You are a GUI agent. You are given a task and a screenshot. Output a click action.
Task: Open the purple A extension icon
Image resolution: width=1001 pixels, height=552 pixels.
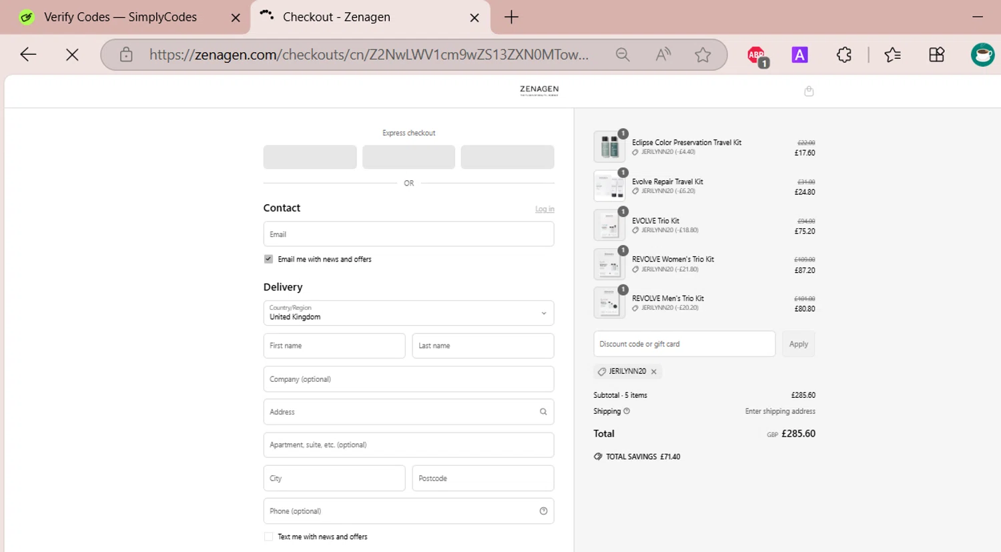799,55
